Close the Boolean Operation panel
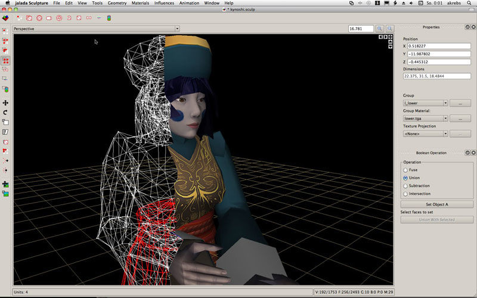 (473, 153)
